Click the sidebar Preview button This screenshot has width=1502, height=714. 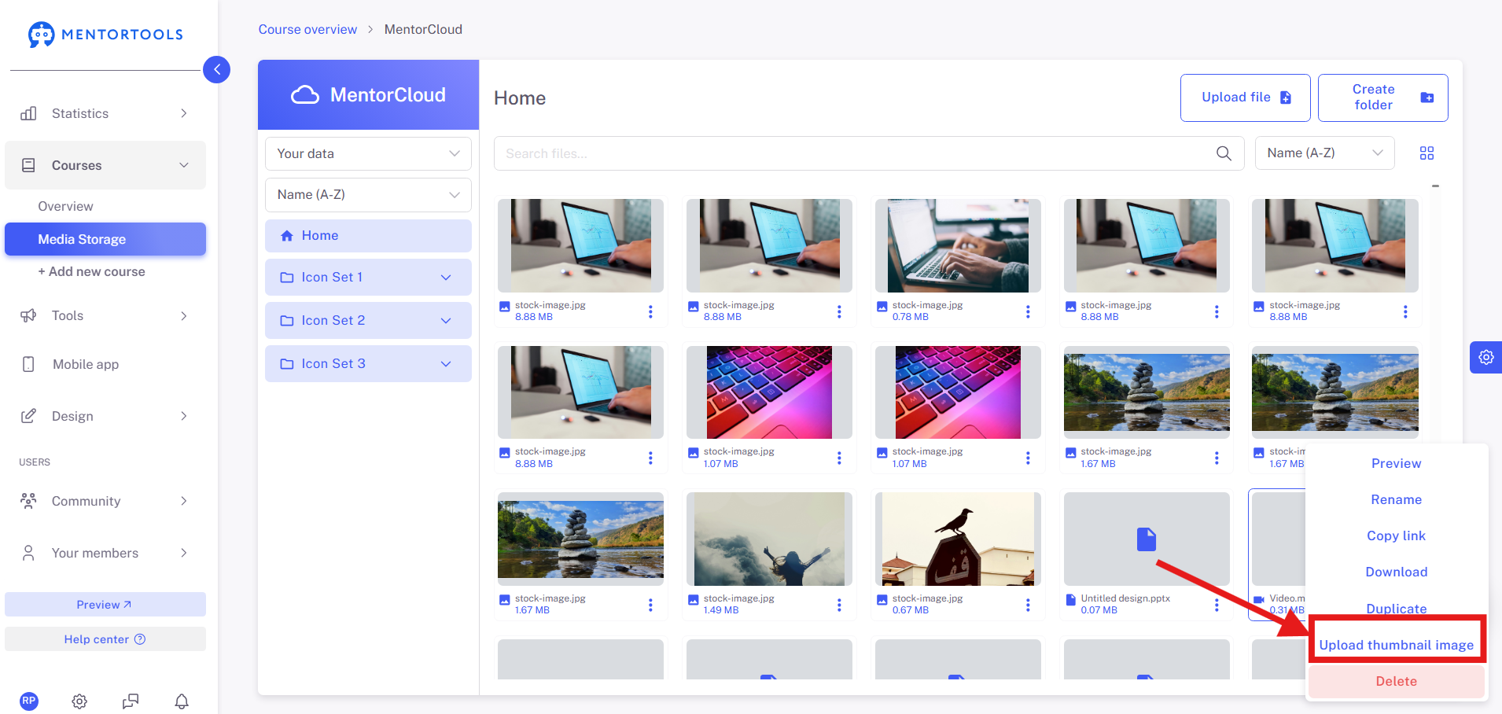[x=105, y=605]
